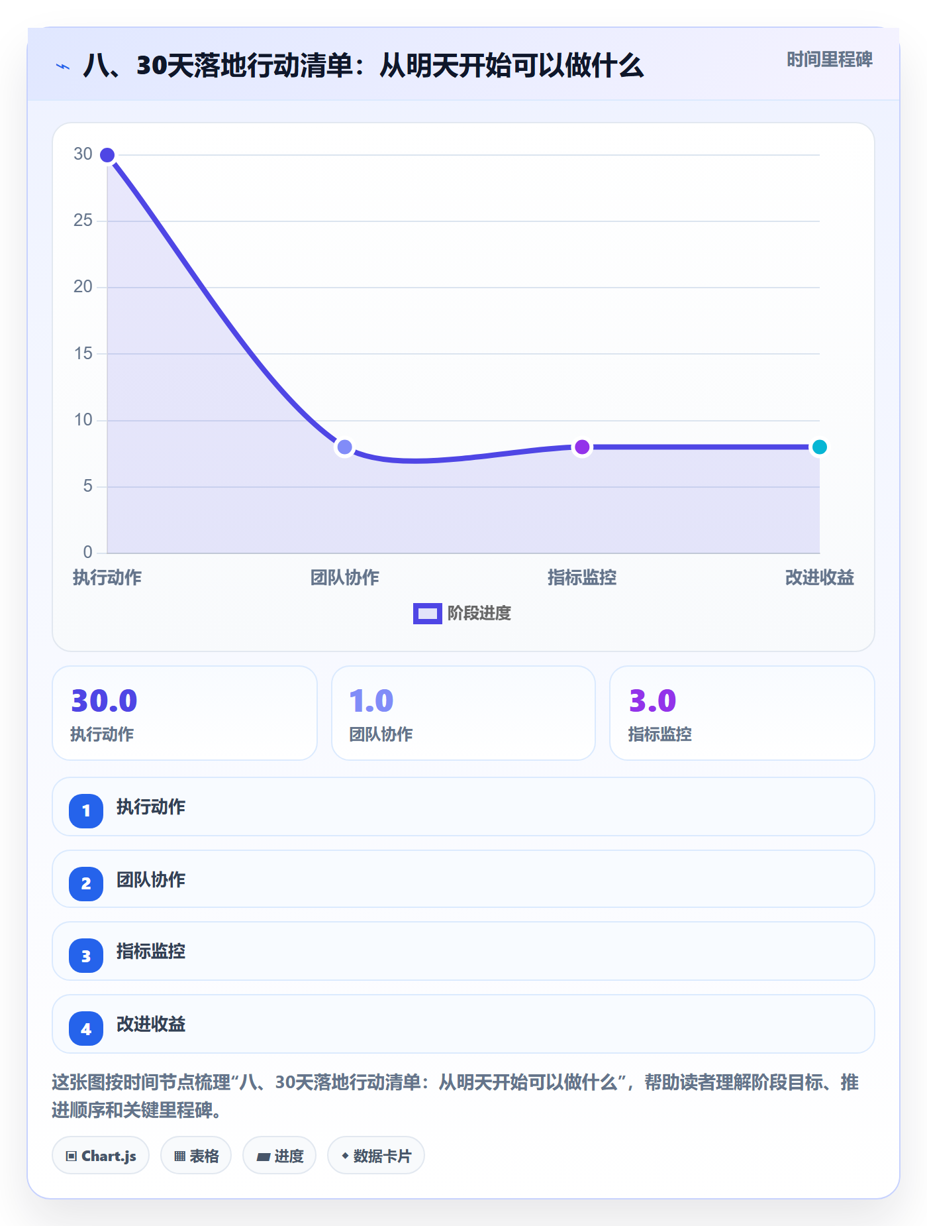Click the title 八、30天落地行动清单

(x=364, y=66)
